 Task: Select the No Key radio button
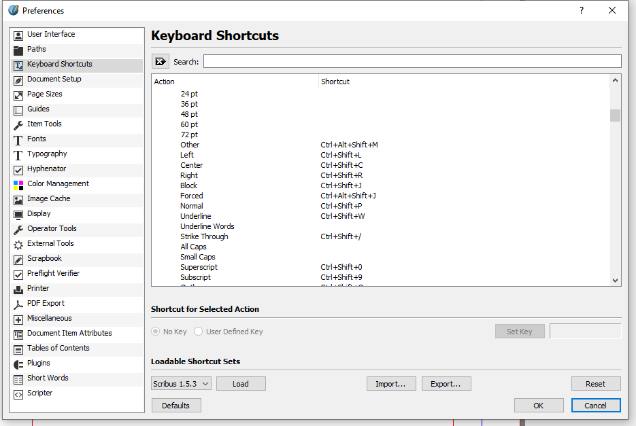tap(156, 332)
